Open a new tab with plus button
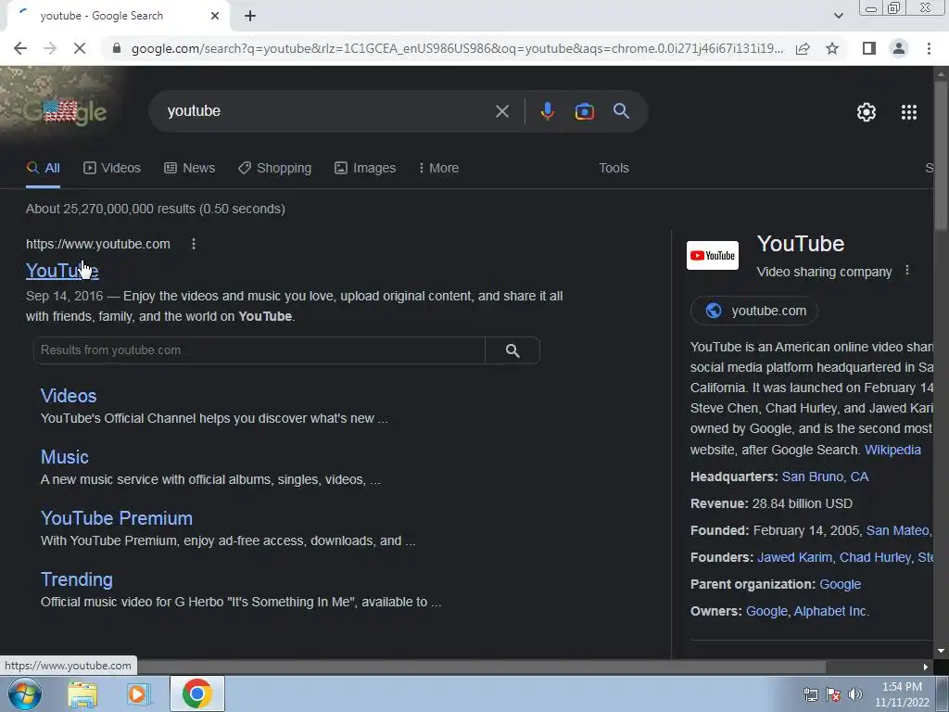Viewport: 949px width, 712px height. click(250, 16)
